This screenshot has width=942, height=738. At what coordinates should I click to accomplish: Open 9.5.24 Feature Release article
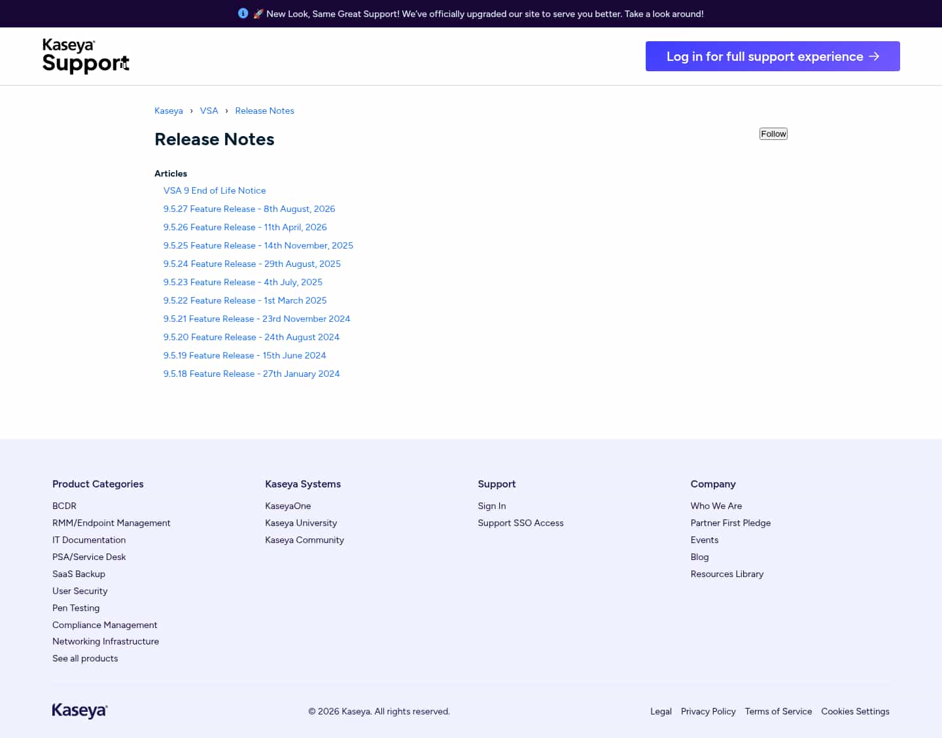(x=252, y=264)
